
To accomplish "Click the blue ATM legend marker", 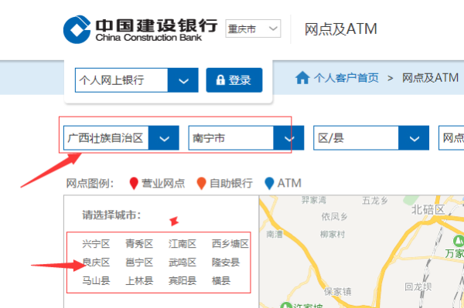I will tap(269, 184).
